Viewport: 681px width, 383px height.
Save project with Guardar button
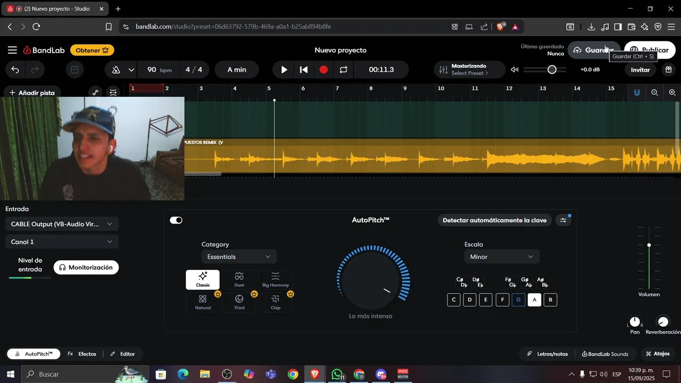(594, 50)
